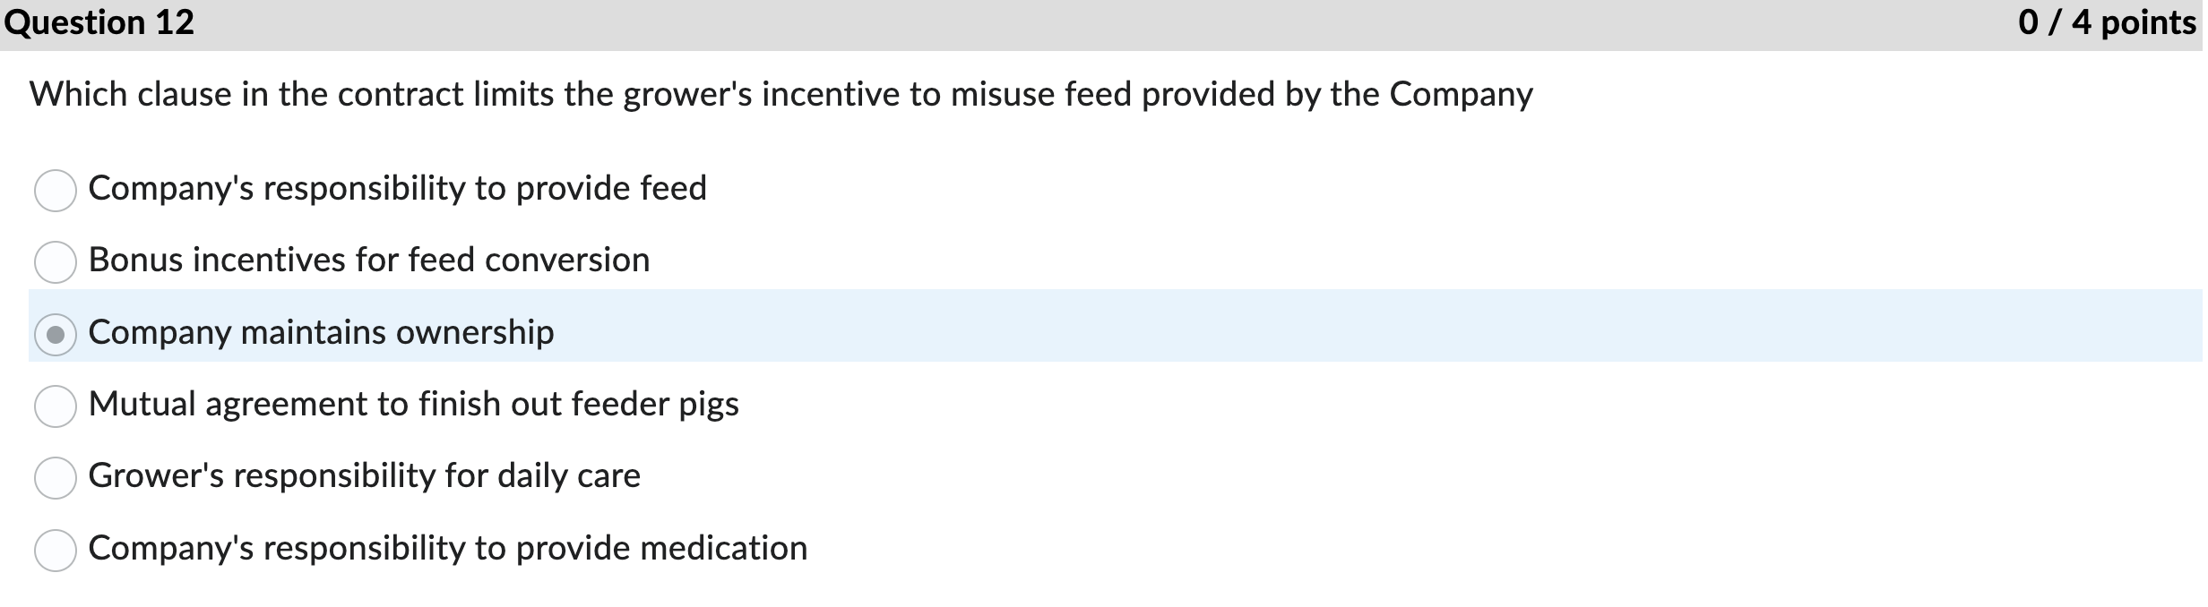Viewport: 2208px width, 607px height.
Task: Click the selected 'Company maintains ownership' radio button
Action: coord(56,332)
